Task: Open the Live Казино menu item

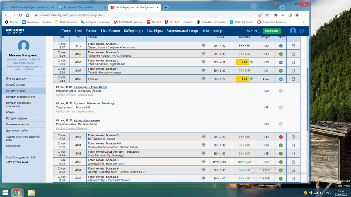Action: coord(110,31)
